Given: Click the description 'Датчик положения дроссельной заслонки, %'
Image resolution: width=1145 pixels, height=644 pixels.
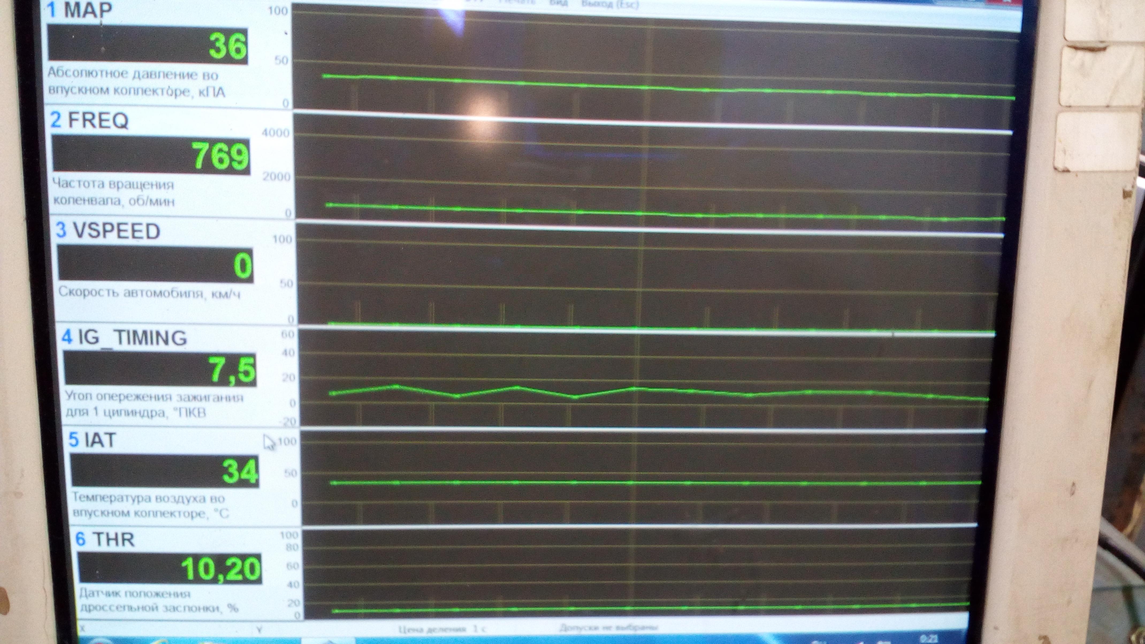Looking at the screenshot, I should [159, 600].
